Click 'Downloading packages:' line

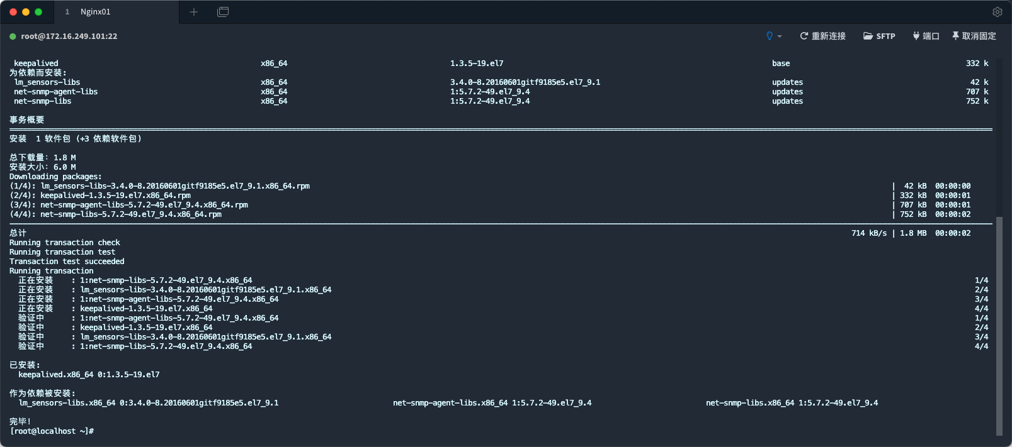coord(55,177)
